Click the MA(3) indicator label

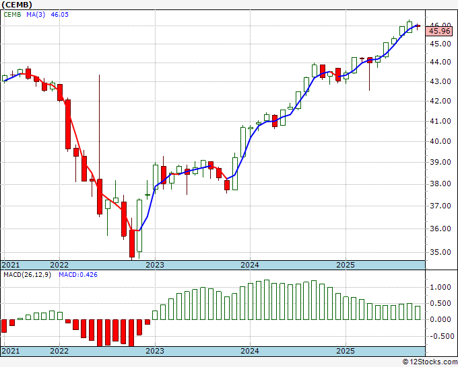36,15
